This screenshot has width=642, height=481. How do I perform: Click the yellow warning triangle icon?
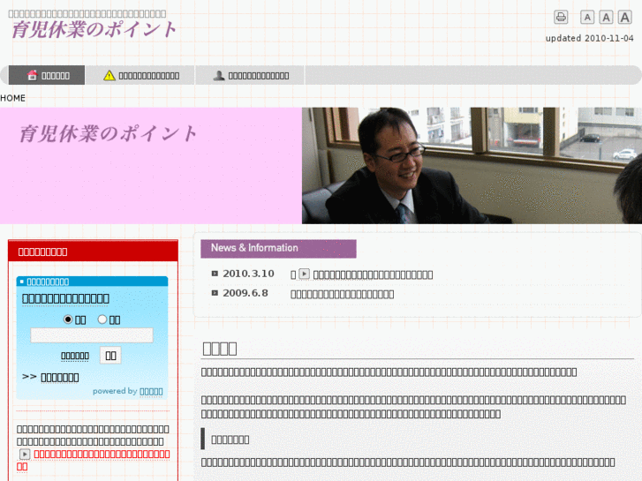pos(110,75)
